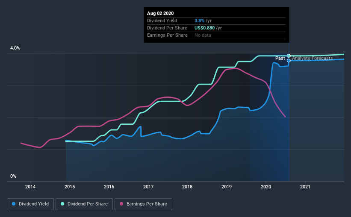Toggle the Earnings Per Share legend button
Screen dimensions: 351x217
coord(143,204)
